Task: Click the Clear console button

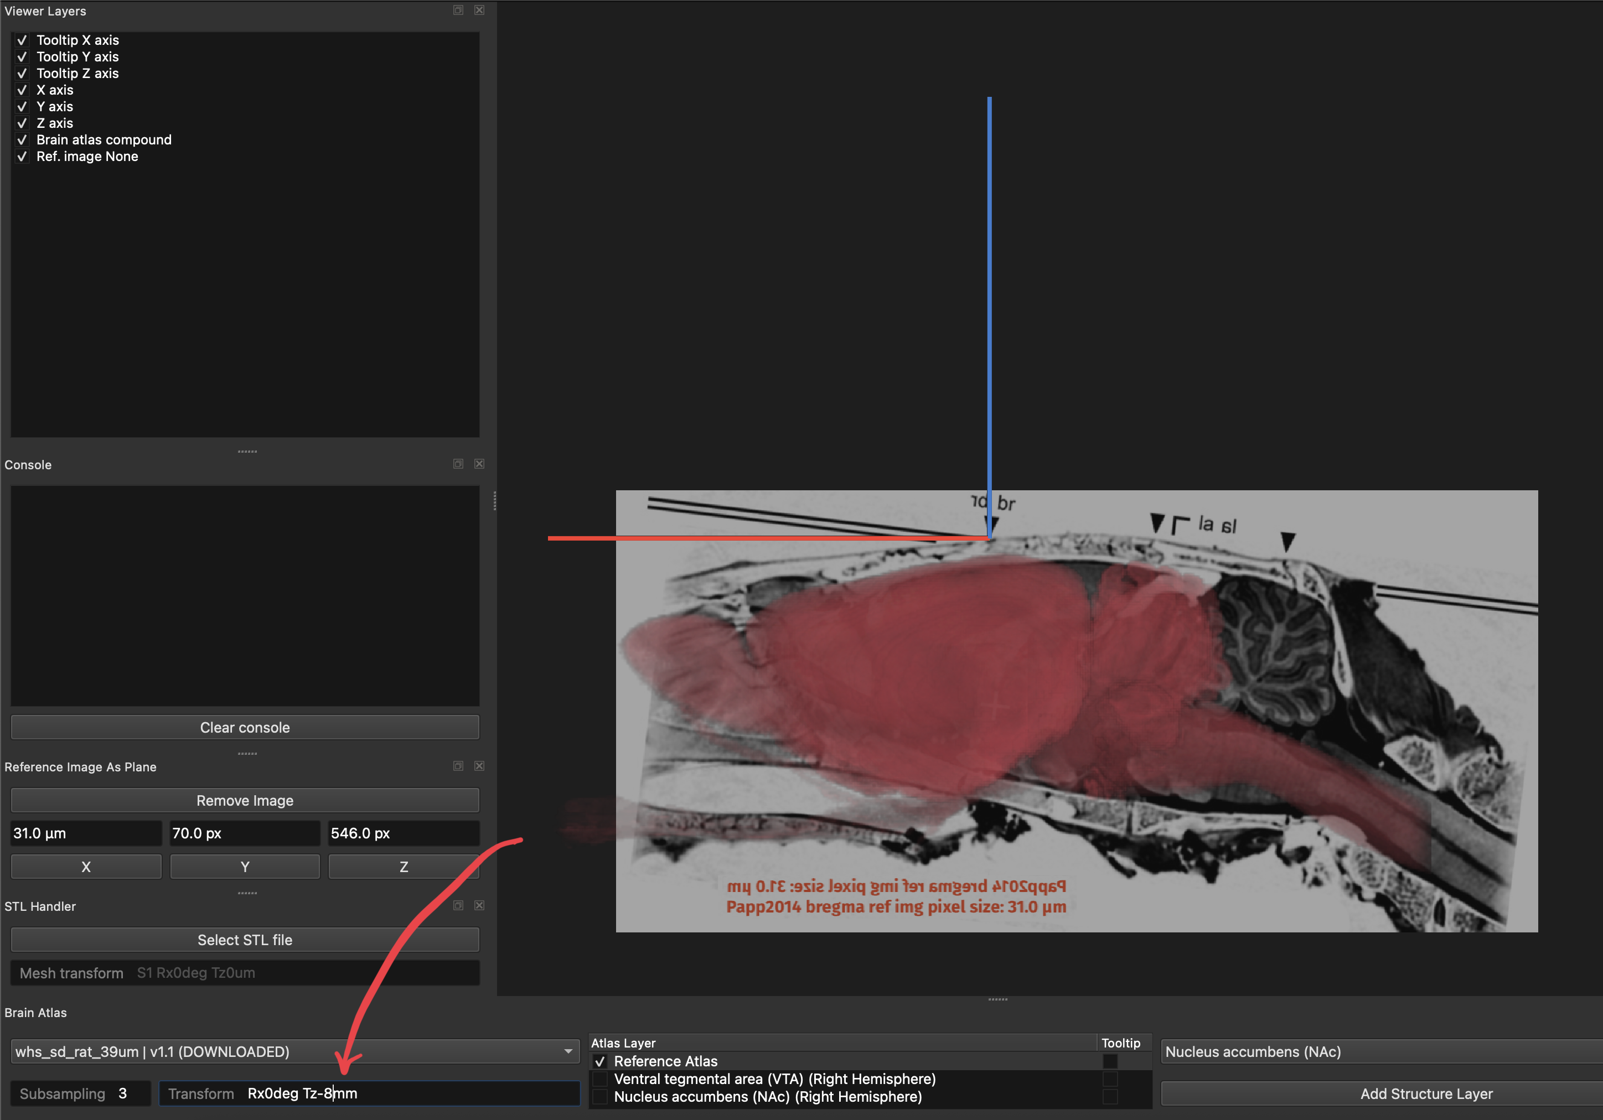Action: pyautogui.click(x=245, y=727)
